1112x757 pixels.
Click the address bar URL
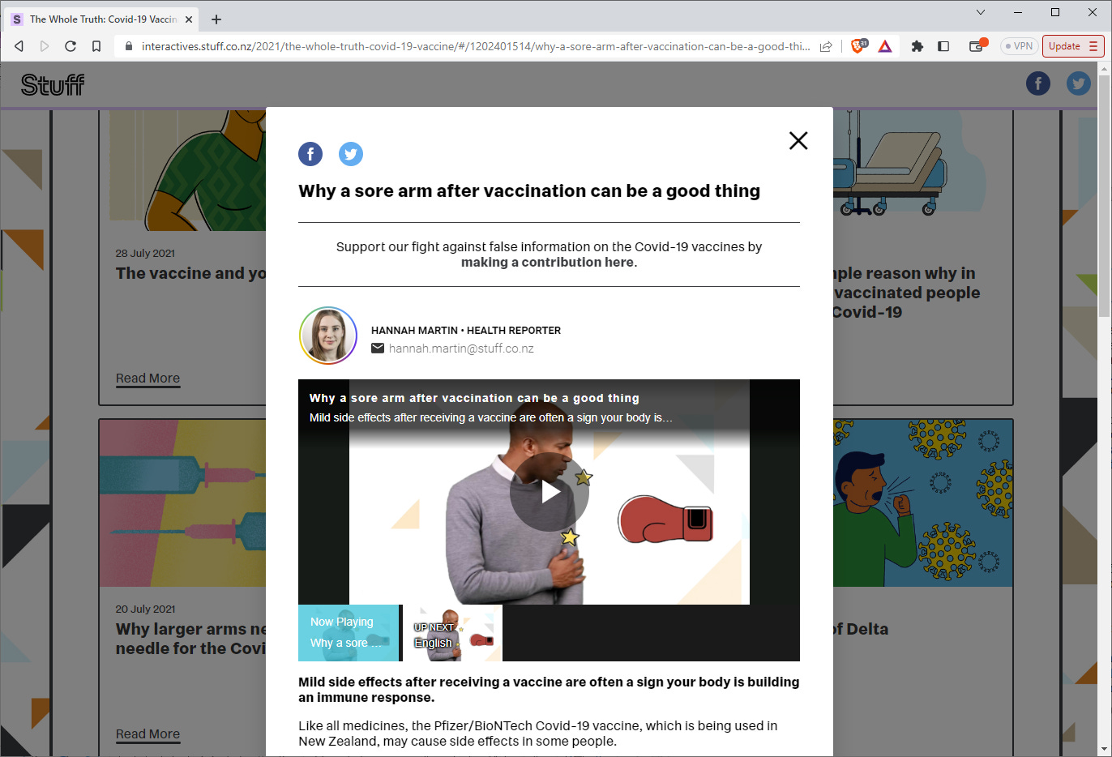(x=476, y=46)
